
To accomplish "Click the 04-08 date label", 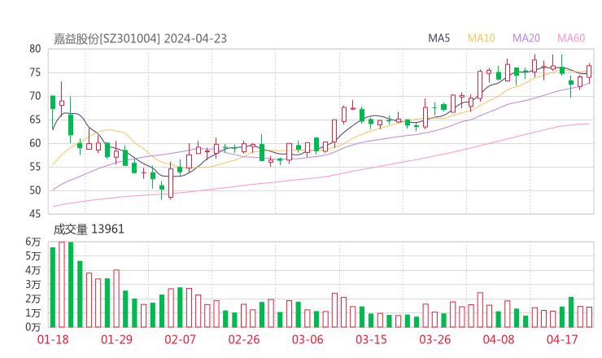I will point(499,339).
